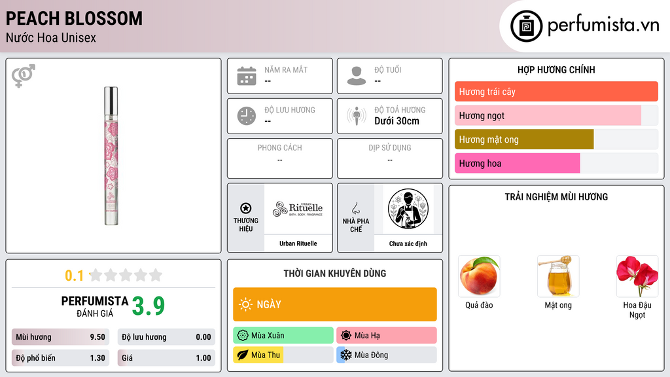670x377 pixels.
Task: Click the orange Ngày time bar
Action: [335, 304]
